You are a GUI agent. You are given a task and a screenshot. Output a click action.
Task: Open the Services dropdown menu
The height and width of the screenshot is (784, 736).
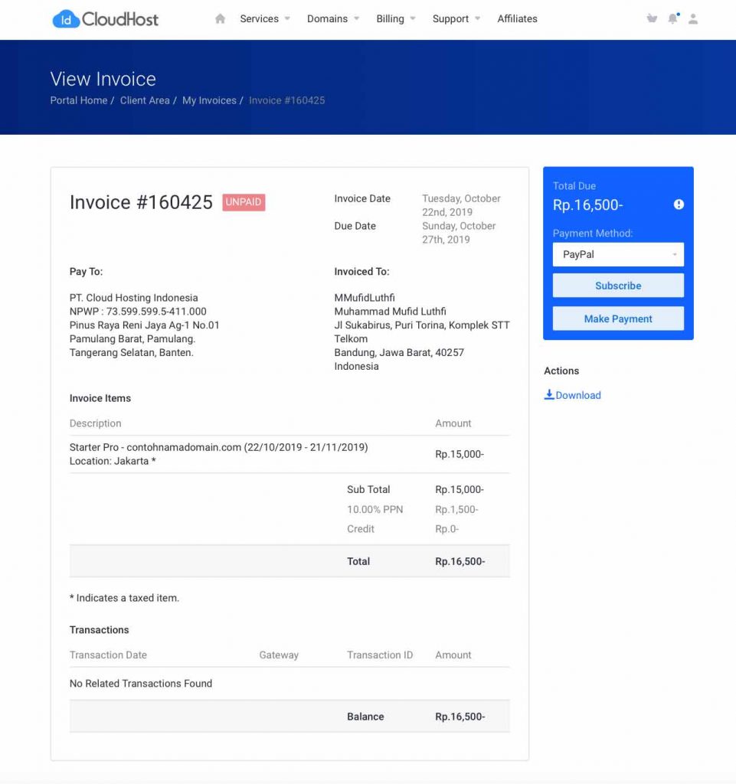260,18
